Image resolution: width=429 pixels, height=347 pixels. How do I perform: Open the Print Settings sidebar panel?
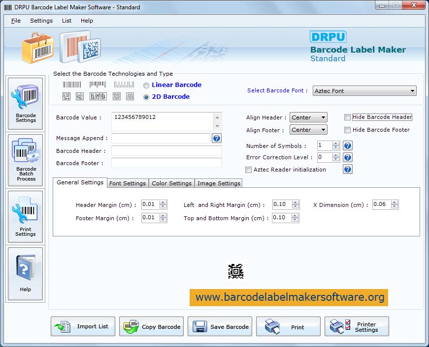[26, 216]
